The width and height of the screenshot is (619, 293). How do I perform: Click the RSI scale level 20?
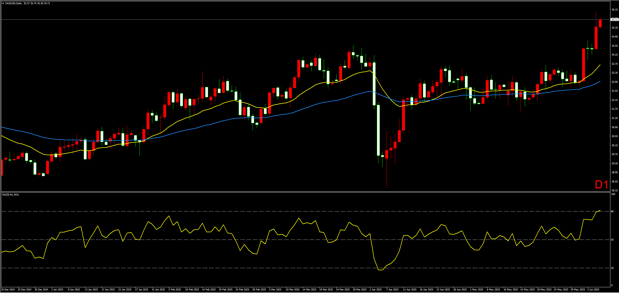[612, 268]
